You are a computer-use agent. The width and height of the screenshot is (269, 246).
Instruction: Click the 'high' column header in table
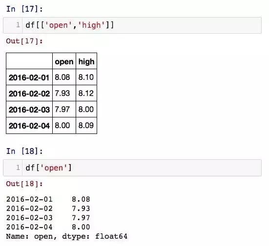pyautogui.click(x=86, y=61)
